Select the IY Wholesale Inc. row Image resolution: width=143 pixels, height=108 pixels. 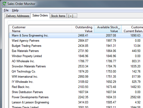pyautogui.click(x=76, y=82)
